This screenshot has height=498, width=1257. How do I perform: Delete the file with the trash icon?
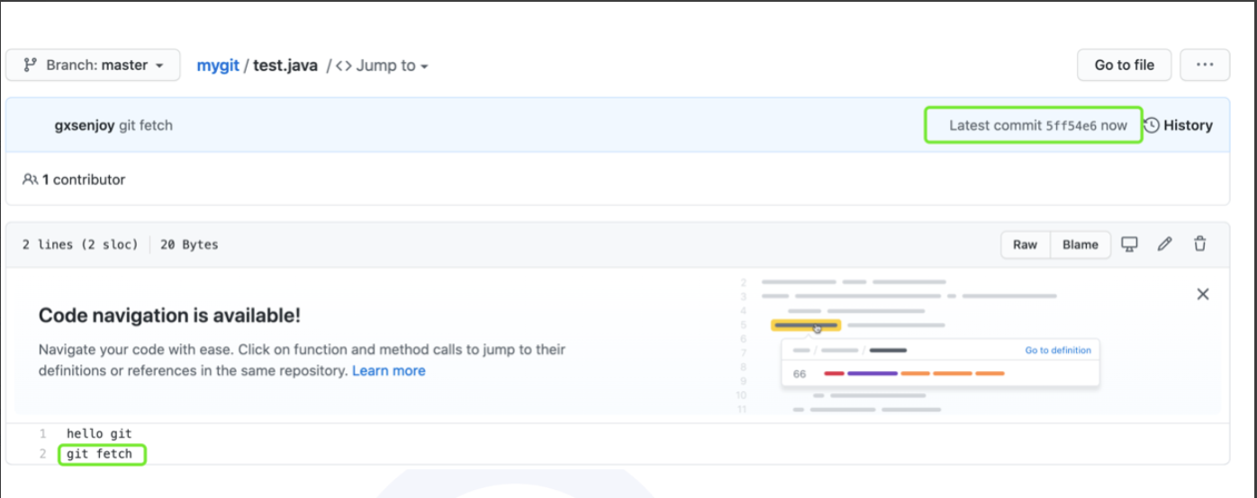(x=1199, y=244)
